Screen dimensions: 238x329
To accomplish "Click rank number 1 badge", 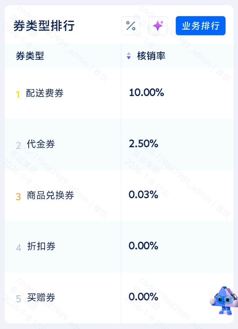I will [18, 94].
